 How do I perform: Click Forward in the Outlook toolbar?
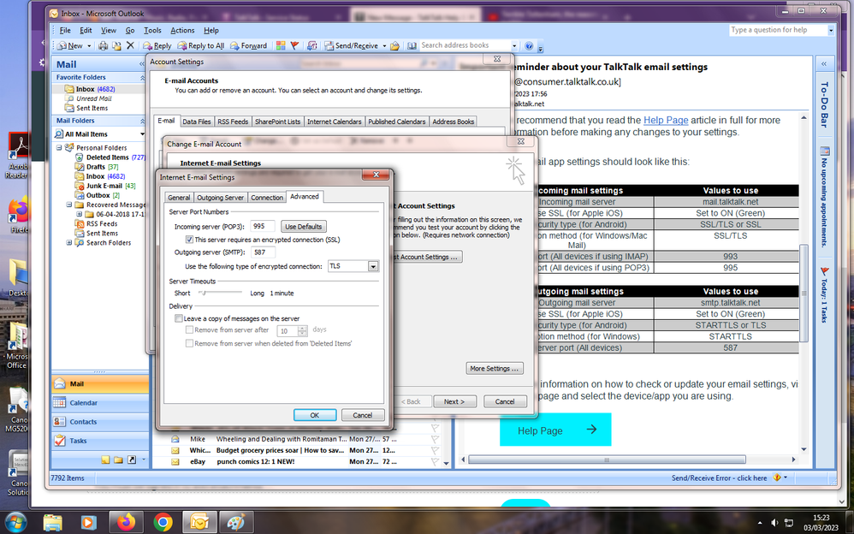249,45
